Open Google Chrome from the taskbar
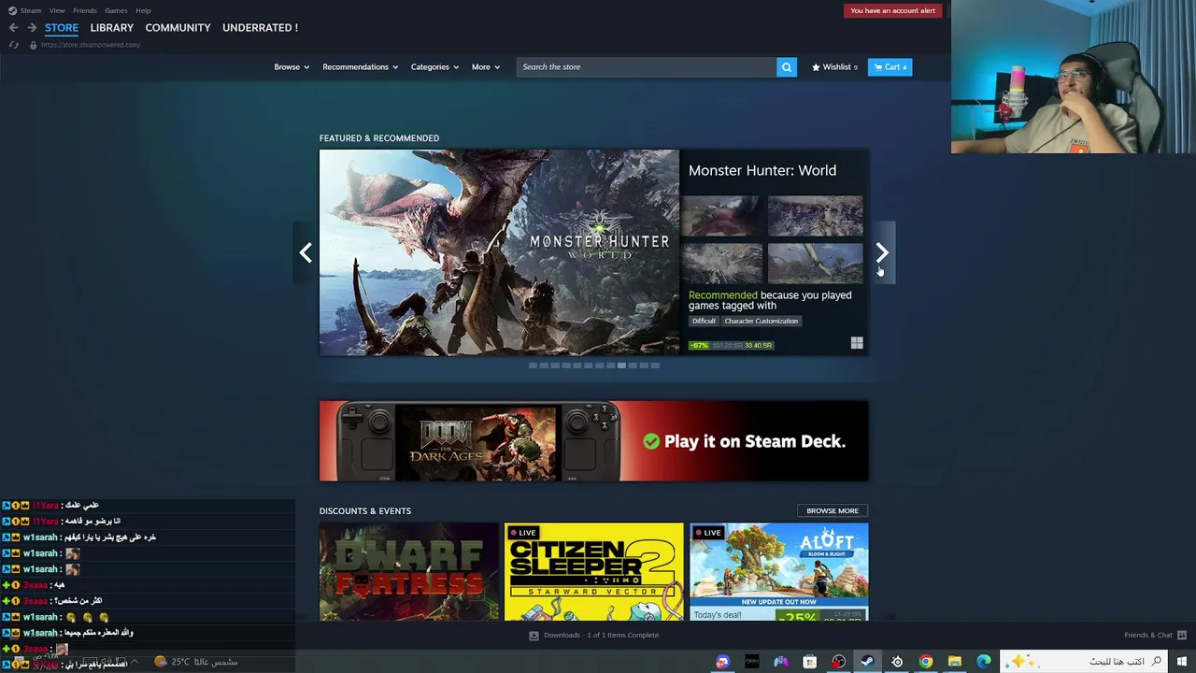1196x673 pixels. (926, 662)
